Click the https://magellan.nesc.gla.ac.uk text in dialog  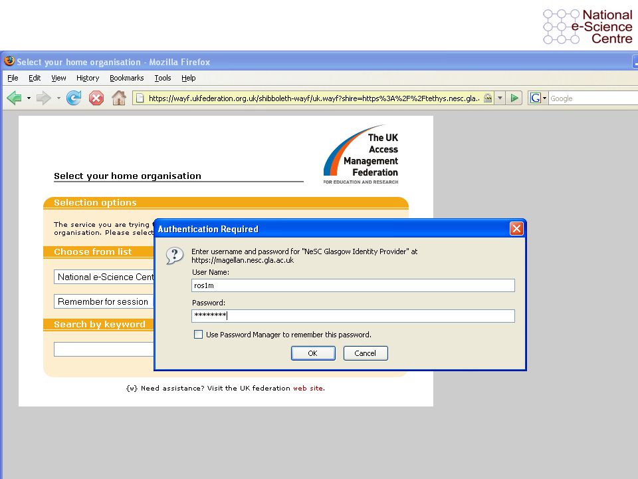243,260
